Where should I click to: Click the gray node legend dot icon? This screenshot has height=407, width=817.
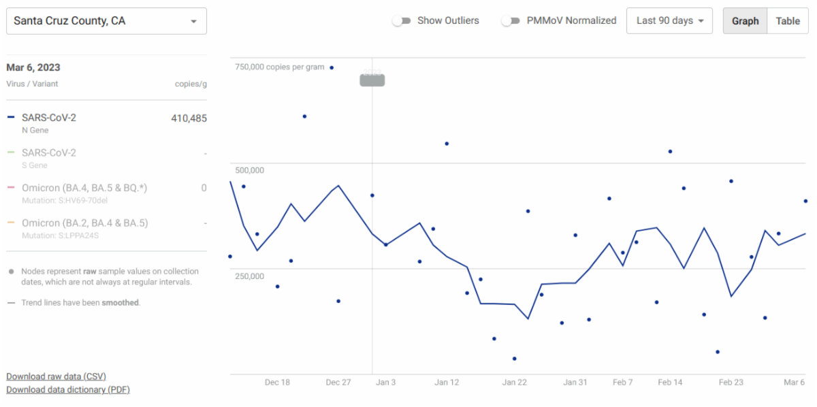click(11, 272)
